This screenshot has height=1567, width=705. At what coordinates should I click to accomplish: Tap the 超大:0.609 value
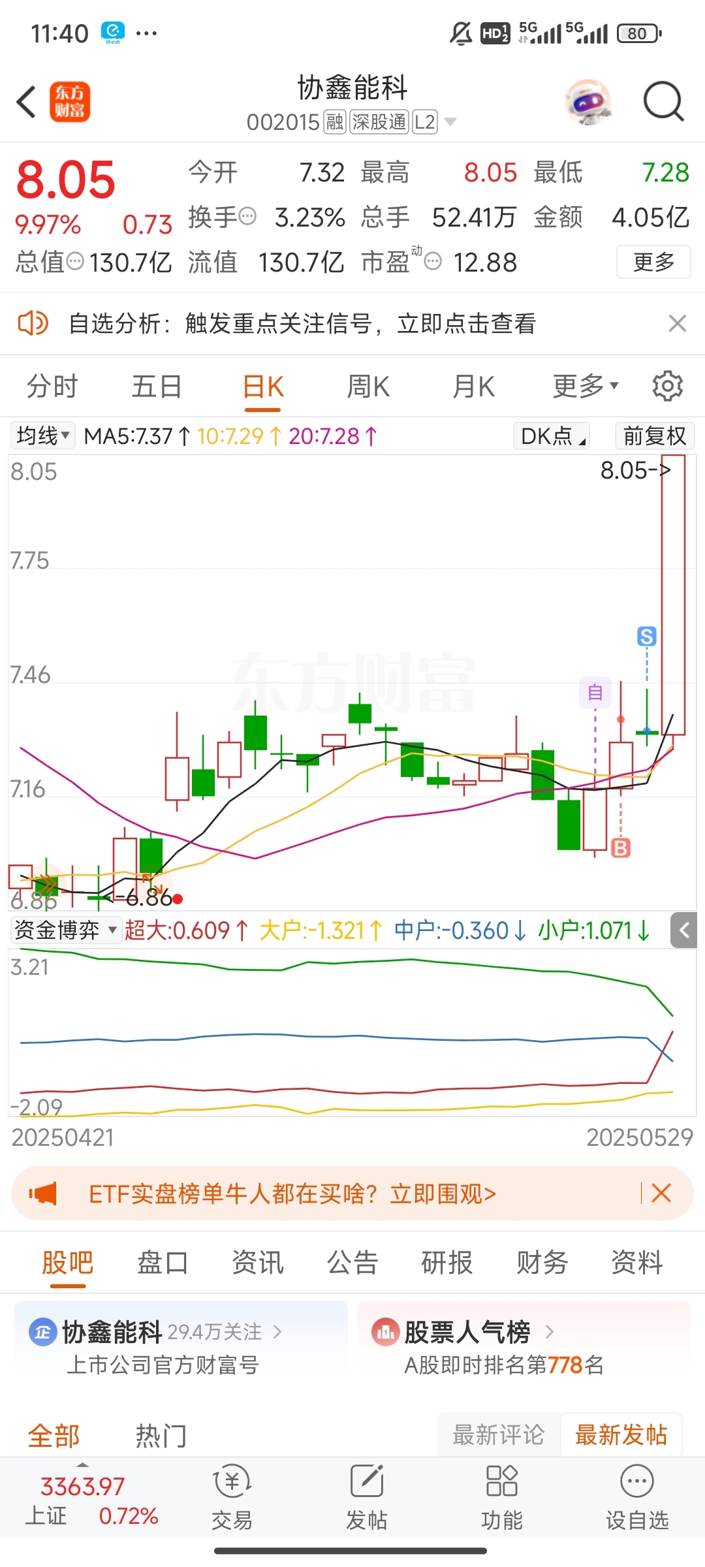click(x=187, y=930)
